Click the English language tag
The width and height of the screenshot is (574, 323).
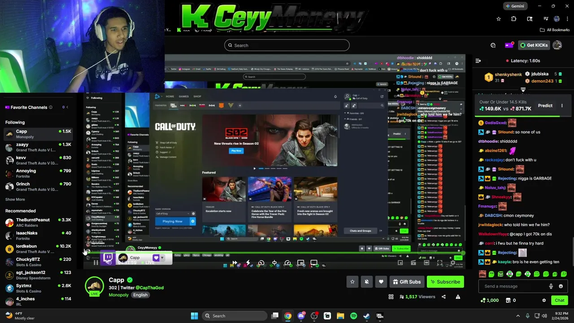click(x=140, y=295)
